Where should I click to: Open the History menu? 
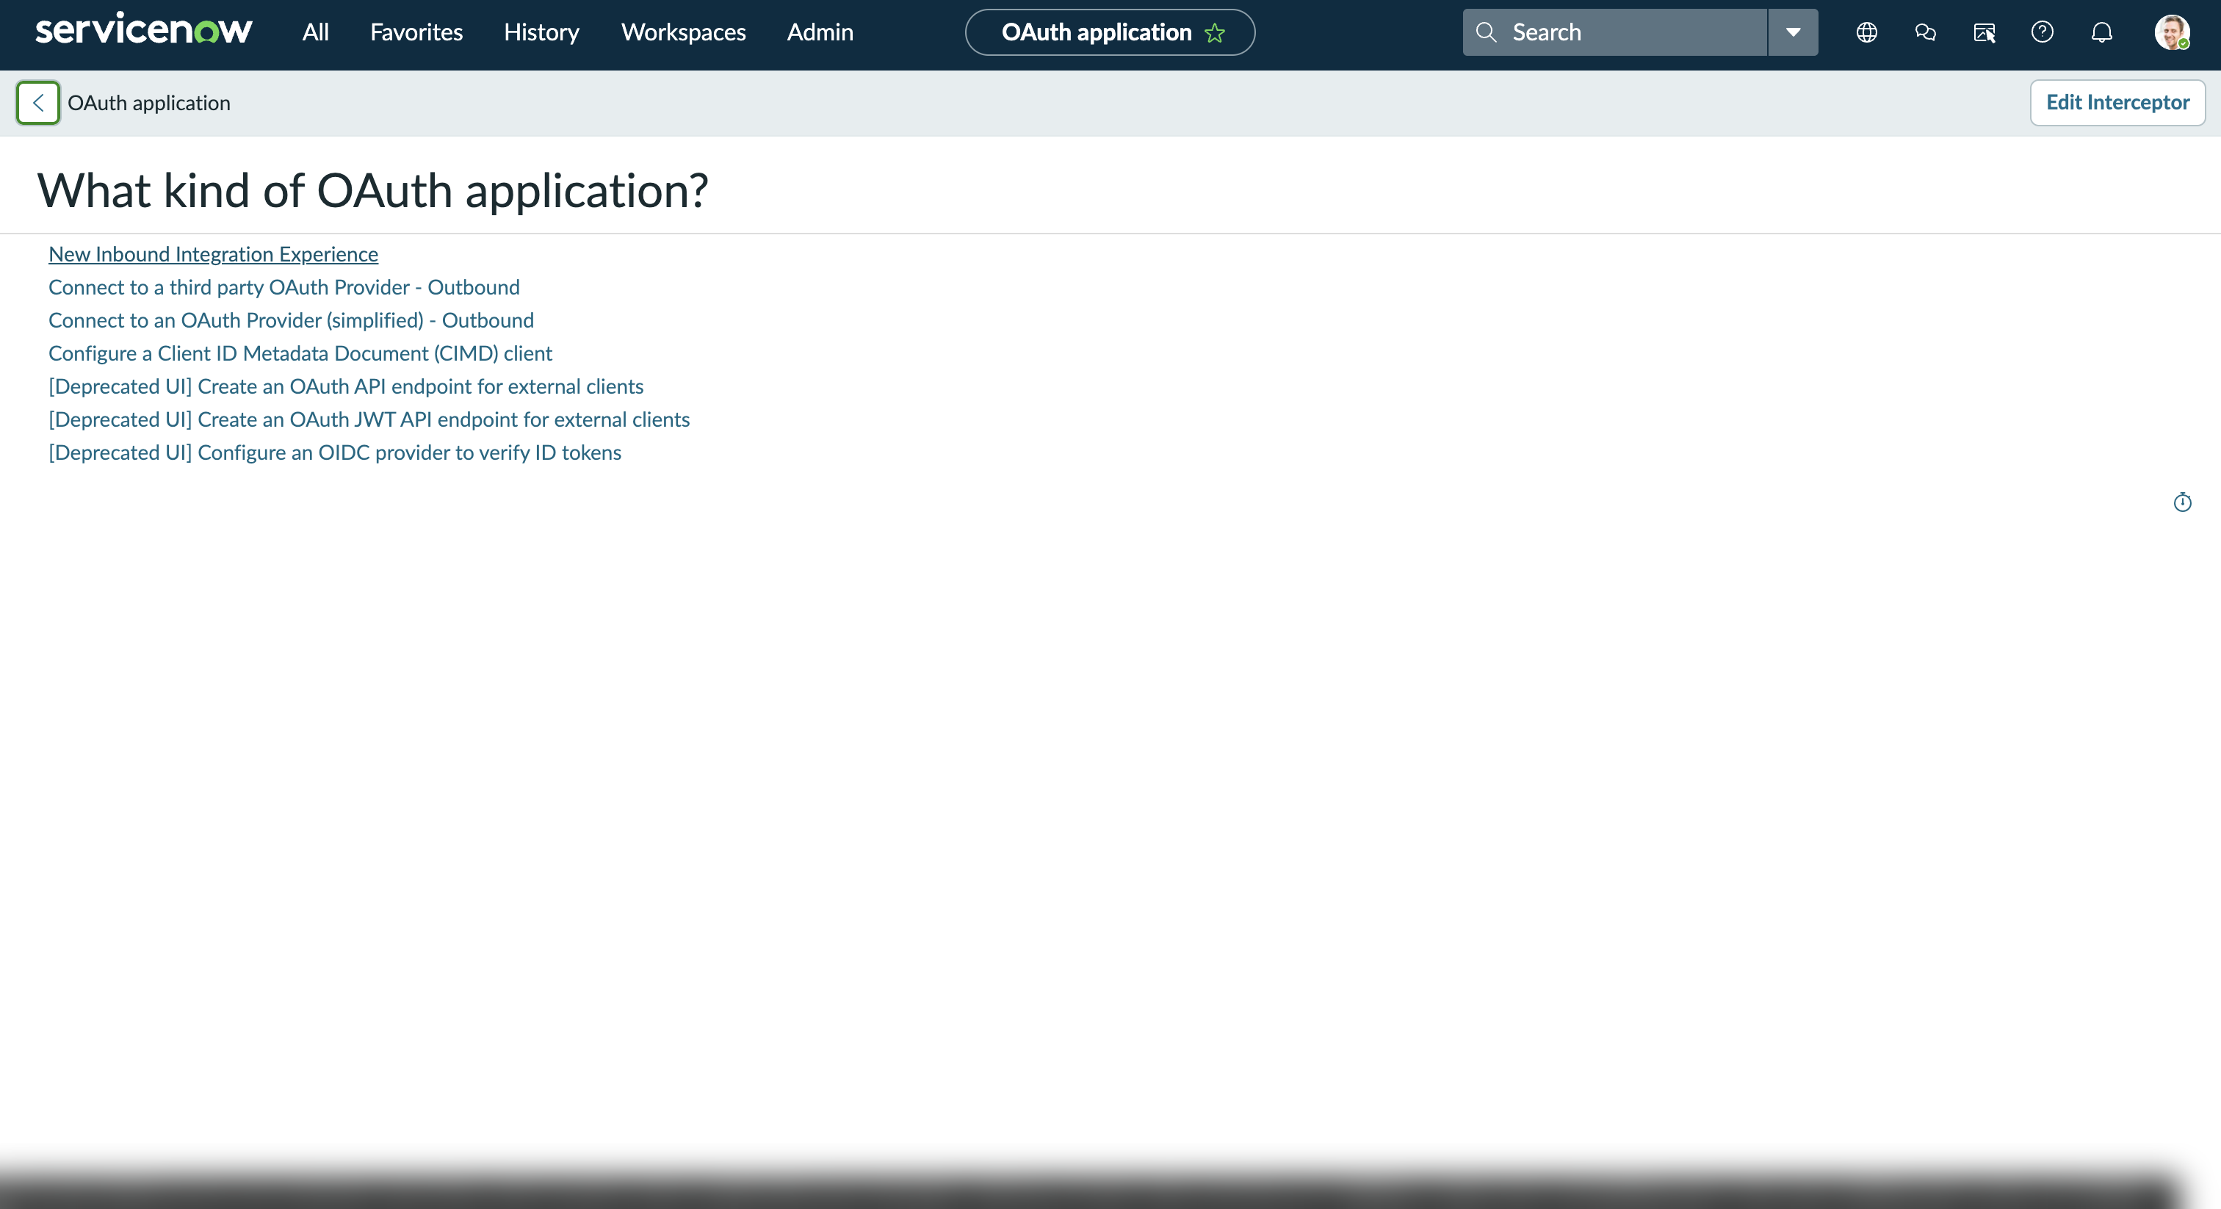541,32
